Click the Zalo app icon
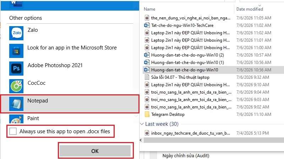The image size is (284, 159). (16, 33)
